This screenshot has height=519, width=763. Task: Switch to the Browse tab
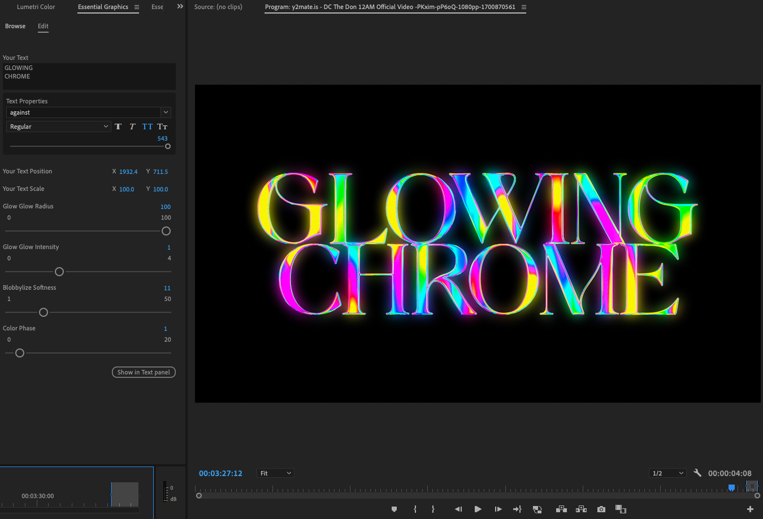[x=15, y=26]
